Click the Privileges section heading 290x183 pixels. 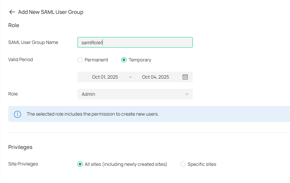tap(20, 147)
